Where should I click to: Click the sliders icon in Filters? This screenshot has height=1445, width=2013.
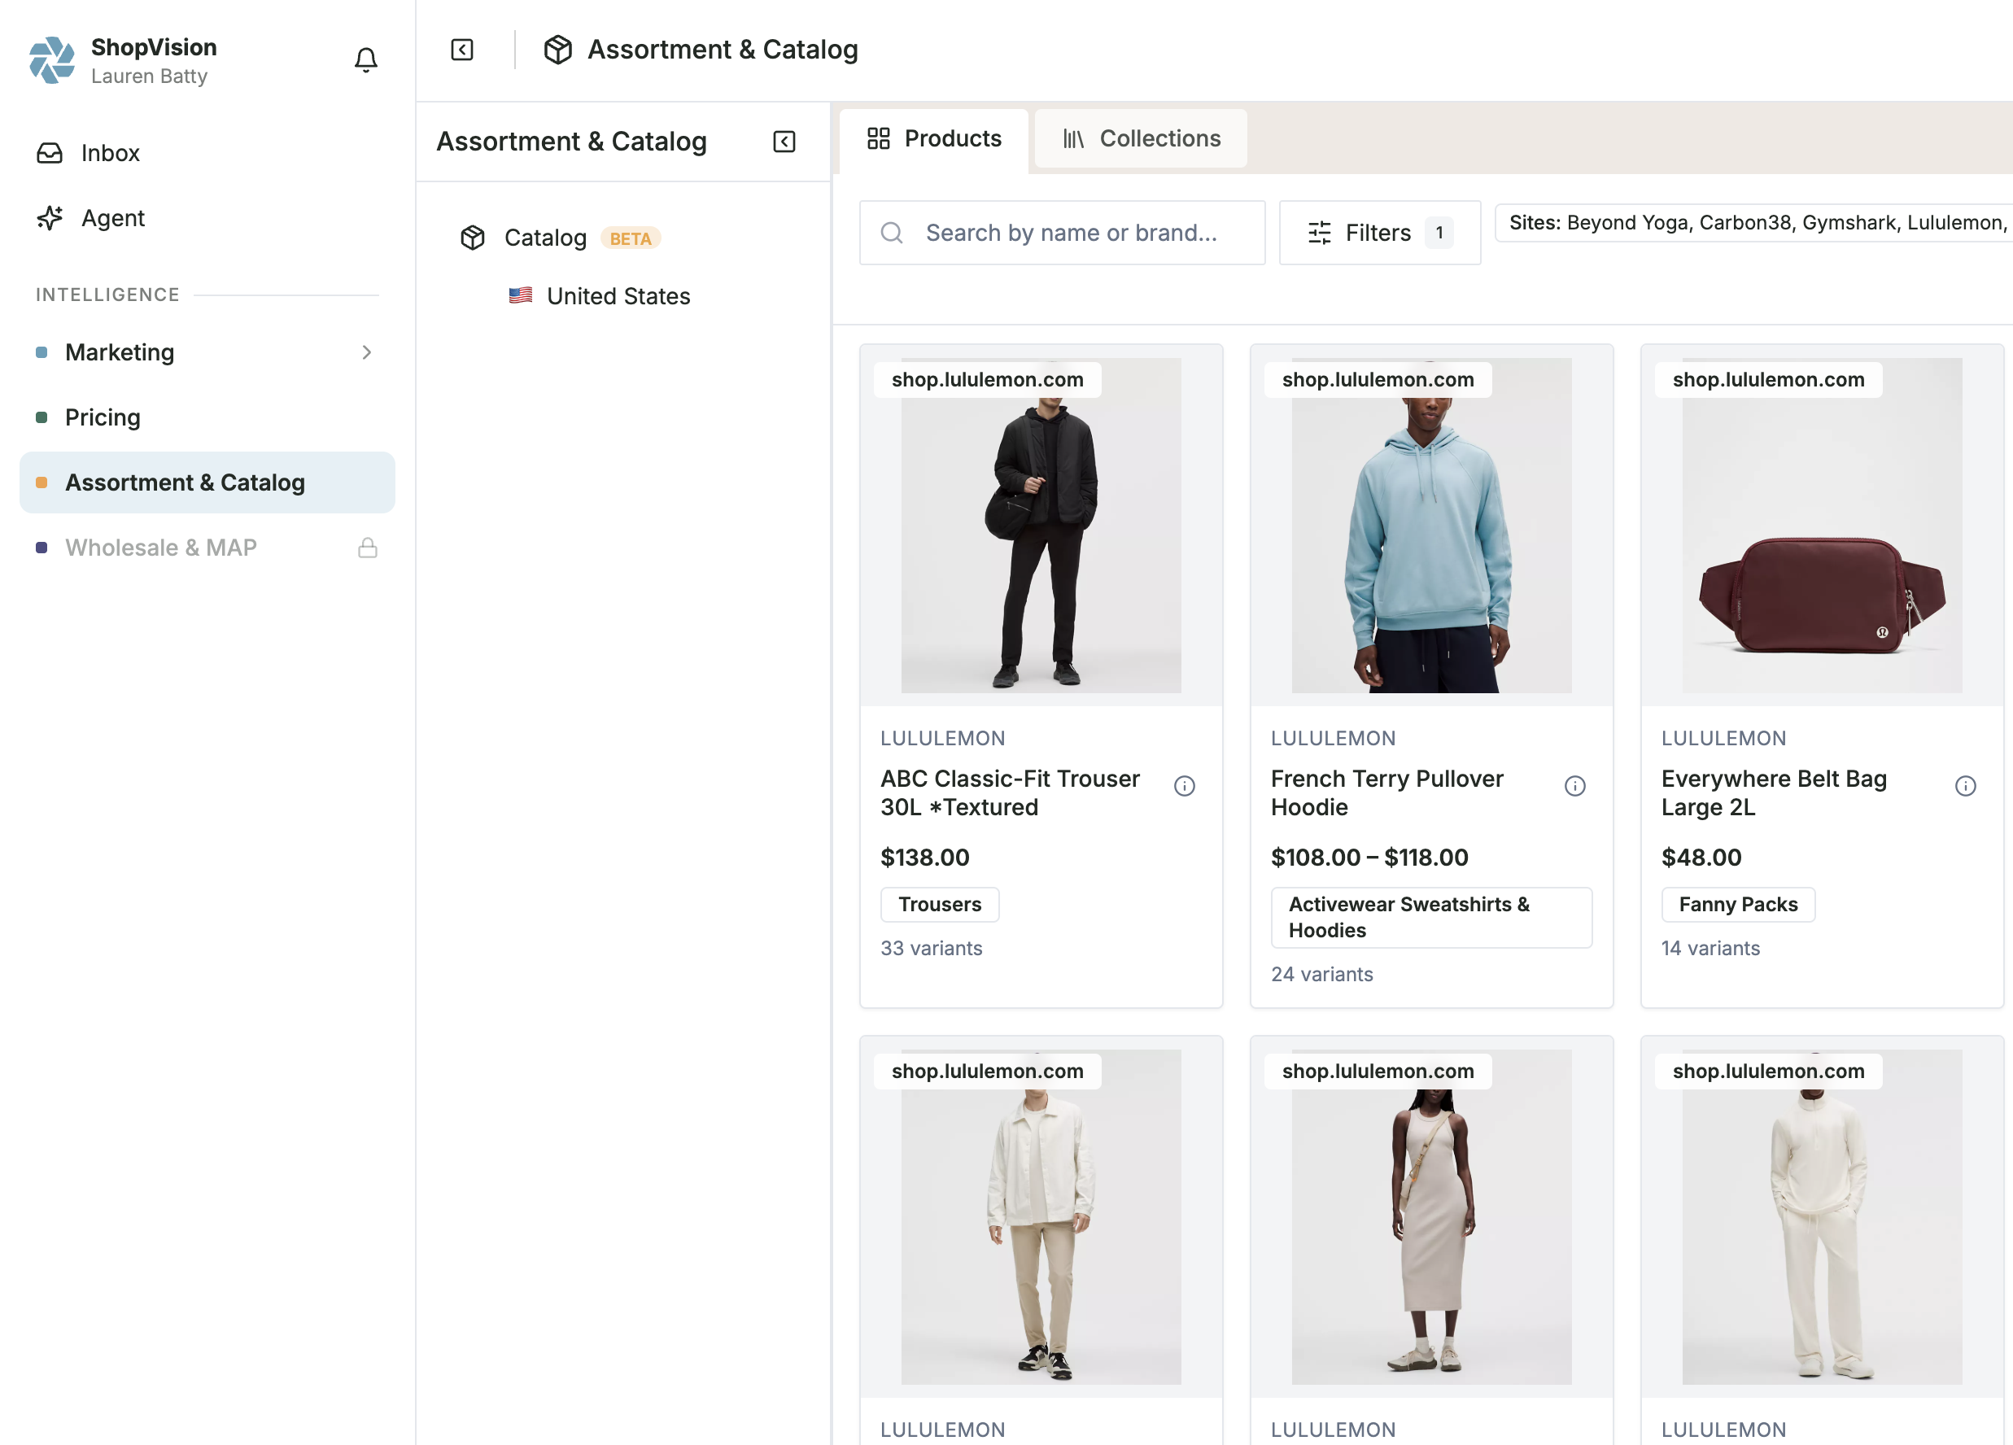coord(1320,233)
